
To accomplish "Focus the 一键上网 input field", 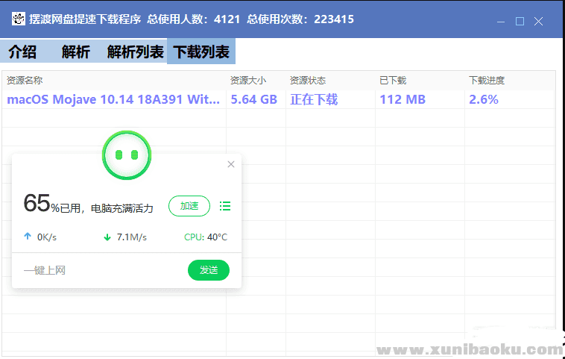I will click(97, 270).
